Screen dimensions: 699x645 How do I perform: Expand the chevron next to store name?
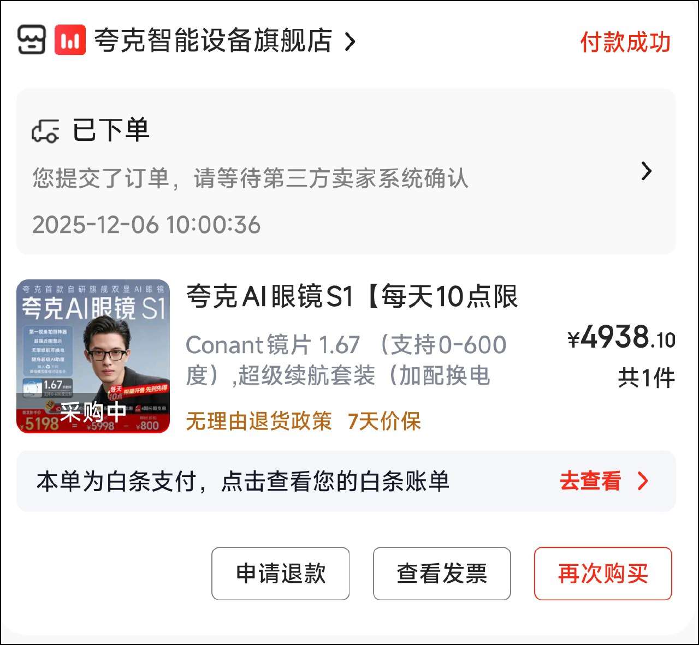coord(350,41)
